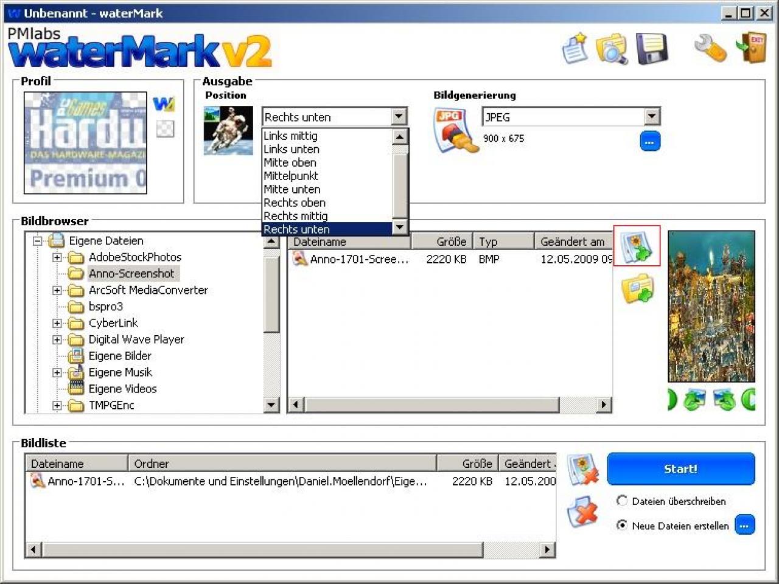
Task: Click the file list horizontal scrollbar
Action: pos(450,405)
